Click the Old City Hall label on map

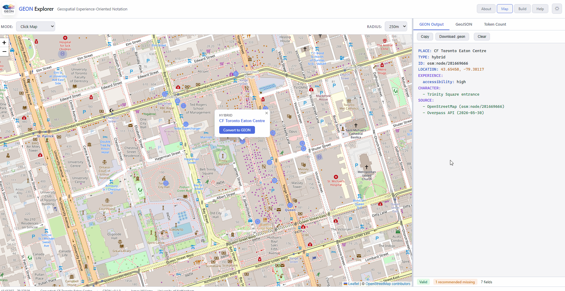216,215
